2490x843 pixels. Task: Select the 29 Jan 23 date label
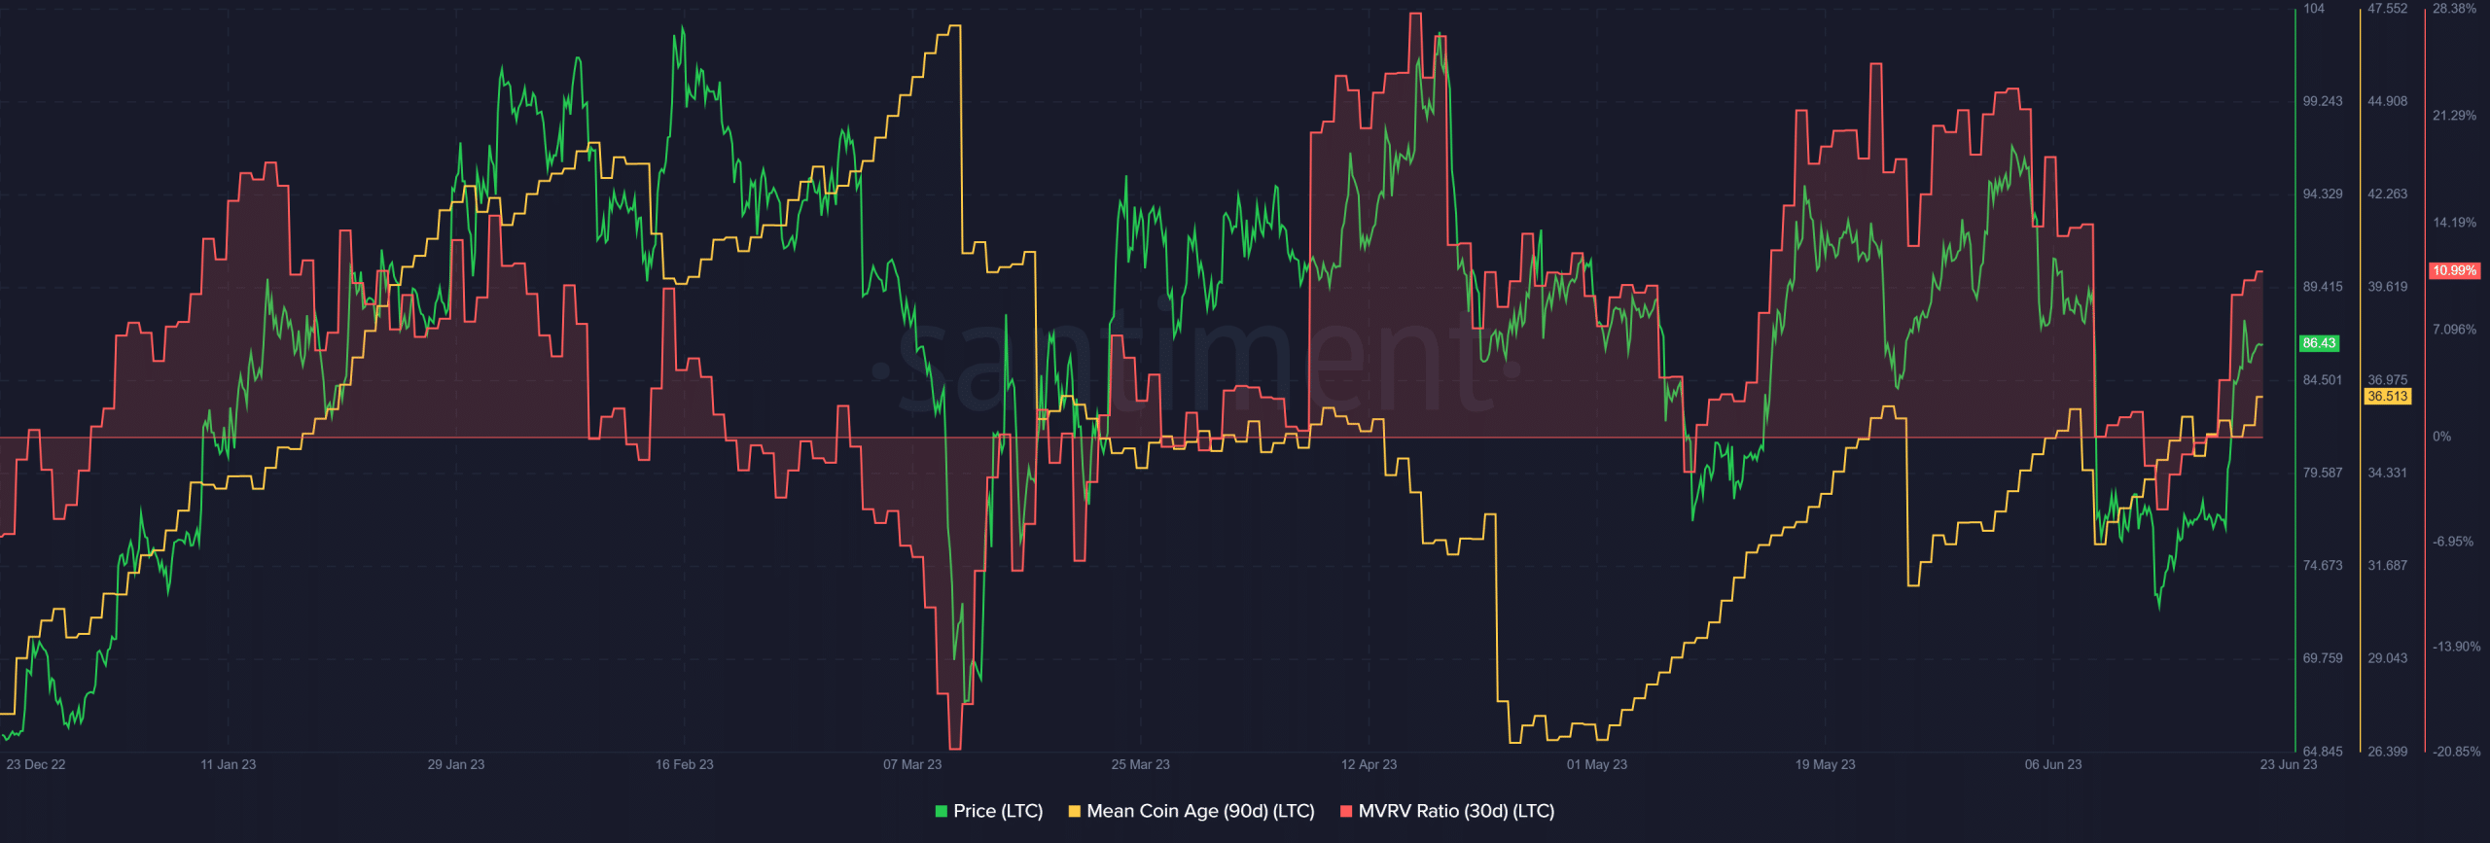(456, 764)
